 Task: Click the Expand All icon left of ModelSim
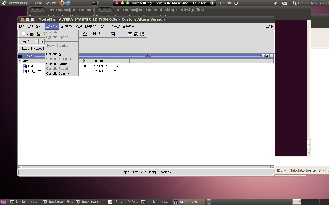107,34
